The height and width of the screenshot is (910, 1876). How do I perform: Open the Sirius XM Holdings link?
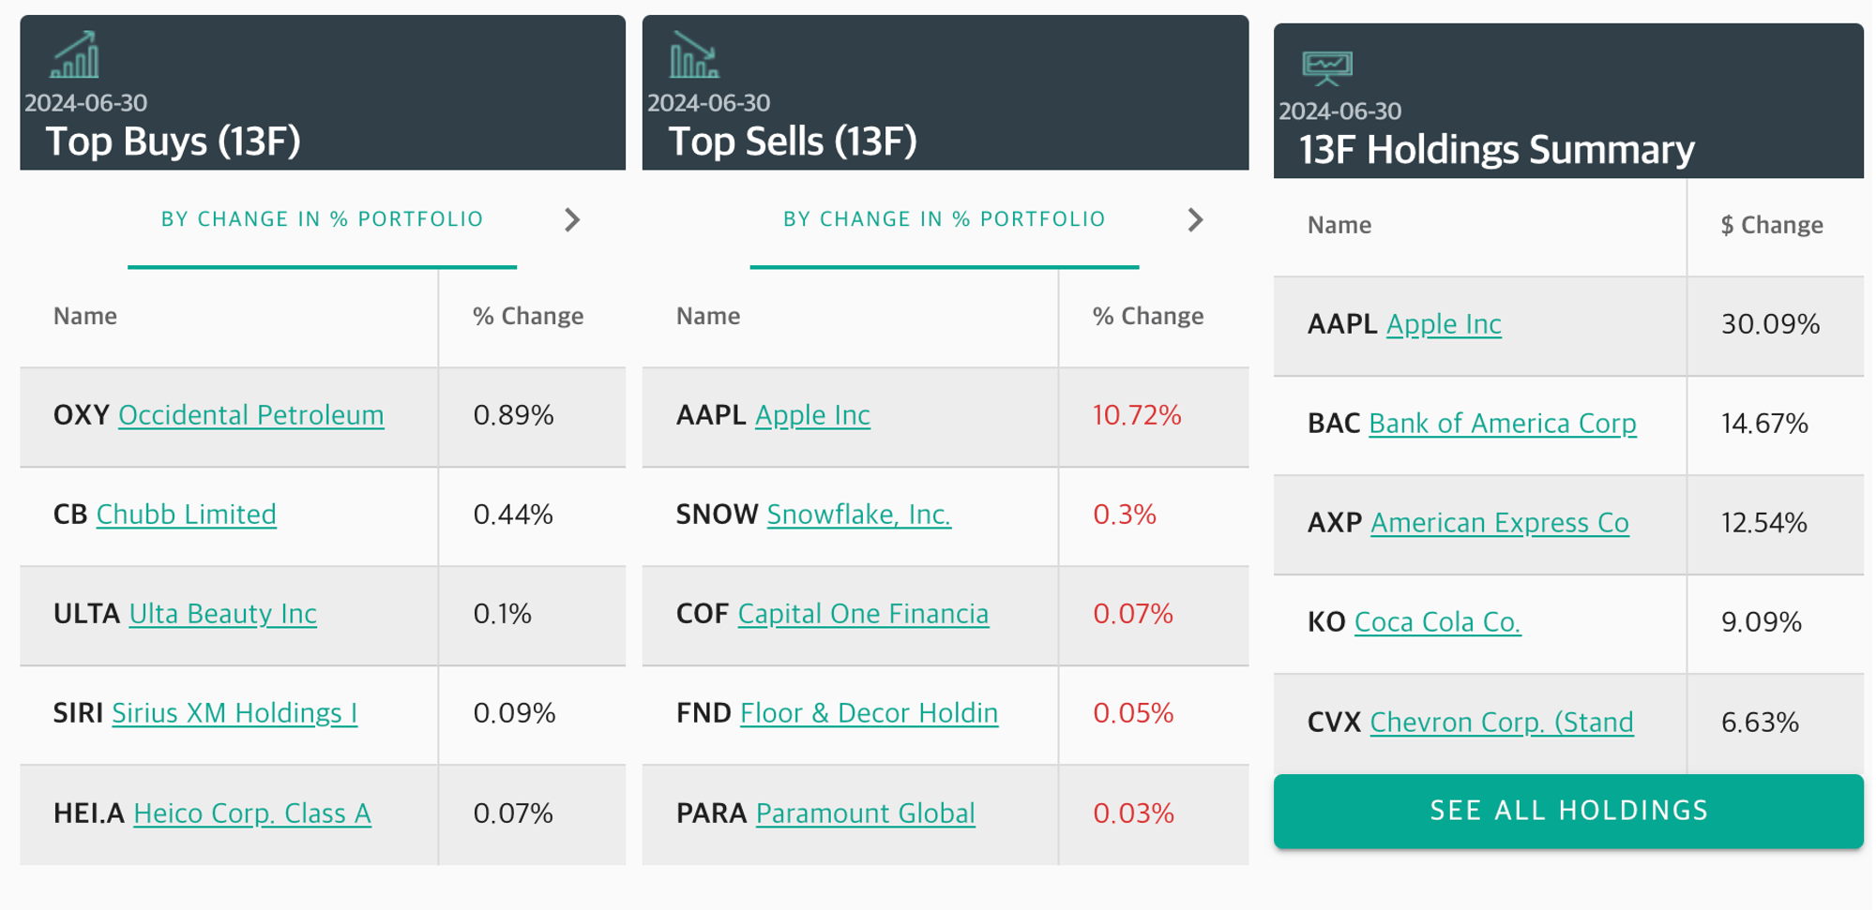[234, 713]
